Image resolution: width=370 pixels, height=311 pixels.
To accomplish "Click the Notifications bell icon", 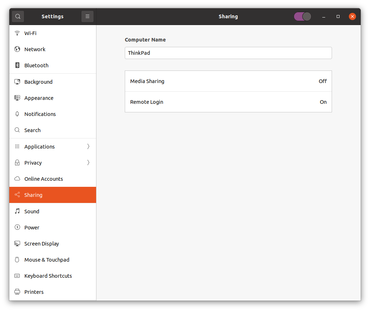I will pyautogui.click(x=17, y=114).
